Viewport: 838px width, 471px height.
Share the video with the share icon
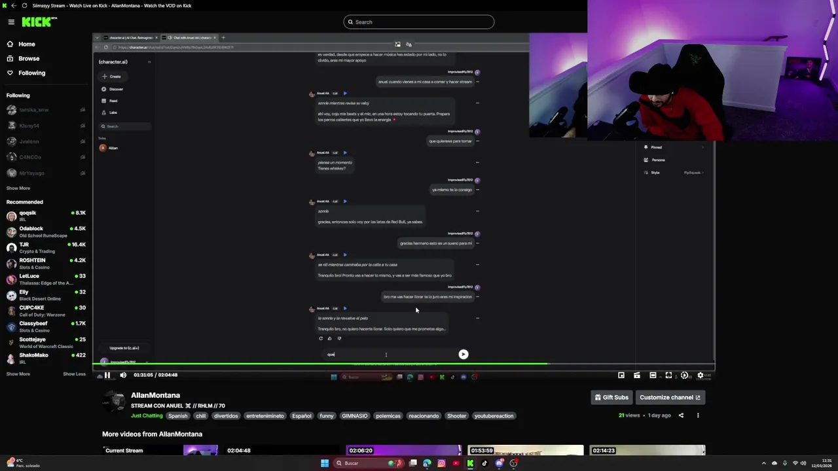[x=681, y=415]
